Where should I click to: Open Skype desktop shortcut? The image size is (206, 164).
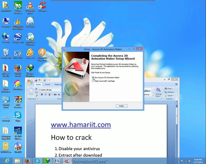click(x=18, y=117)
